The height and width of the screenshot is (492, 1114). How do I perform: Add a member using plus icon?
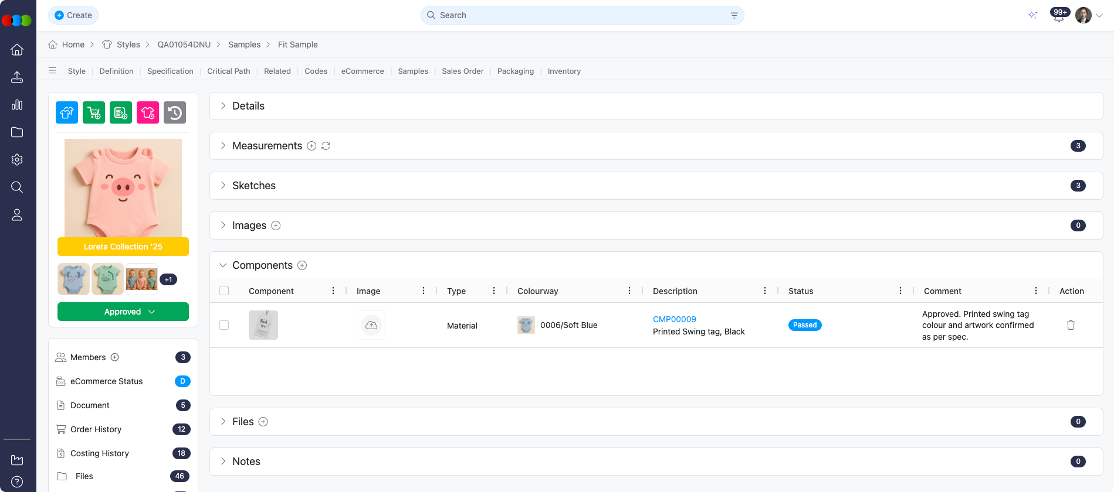(115, 357)
